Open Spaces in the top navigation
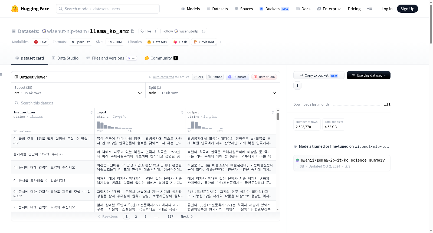Image resolution: width=433 pixels, height=233 pixels. click(244, 9)
